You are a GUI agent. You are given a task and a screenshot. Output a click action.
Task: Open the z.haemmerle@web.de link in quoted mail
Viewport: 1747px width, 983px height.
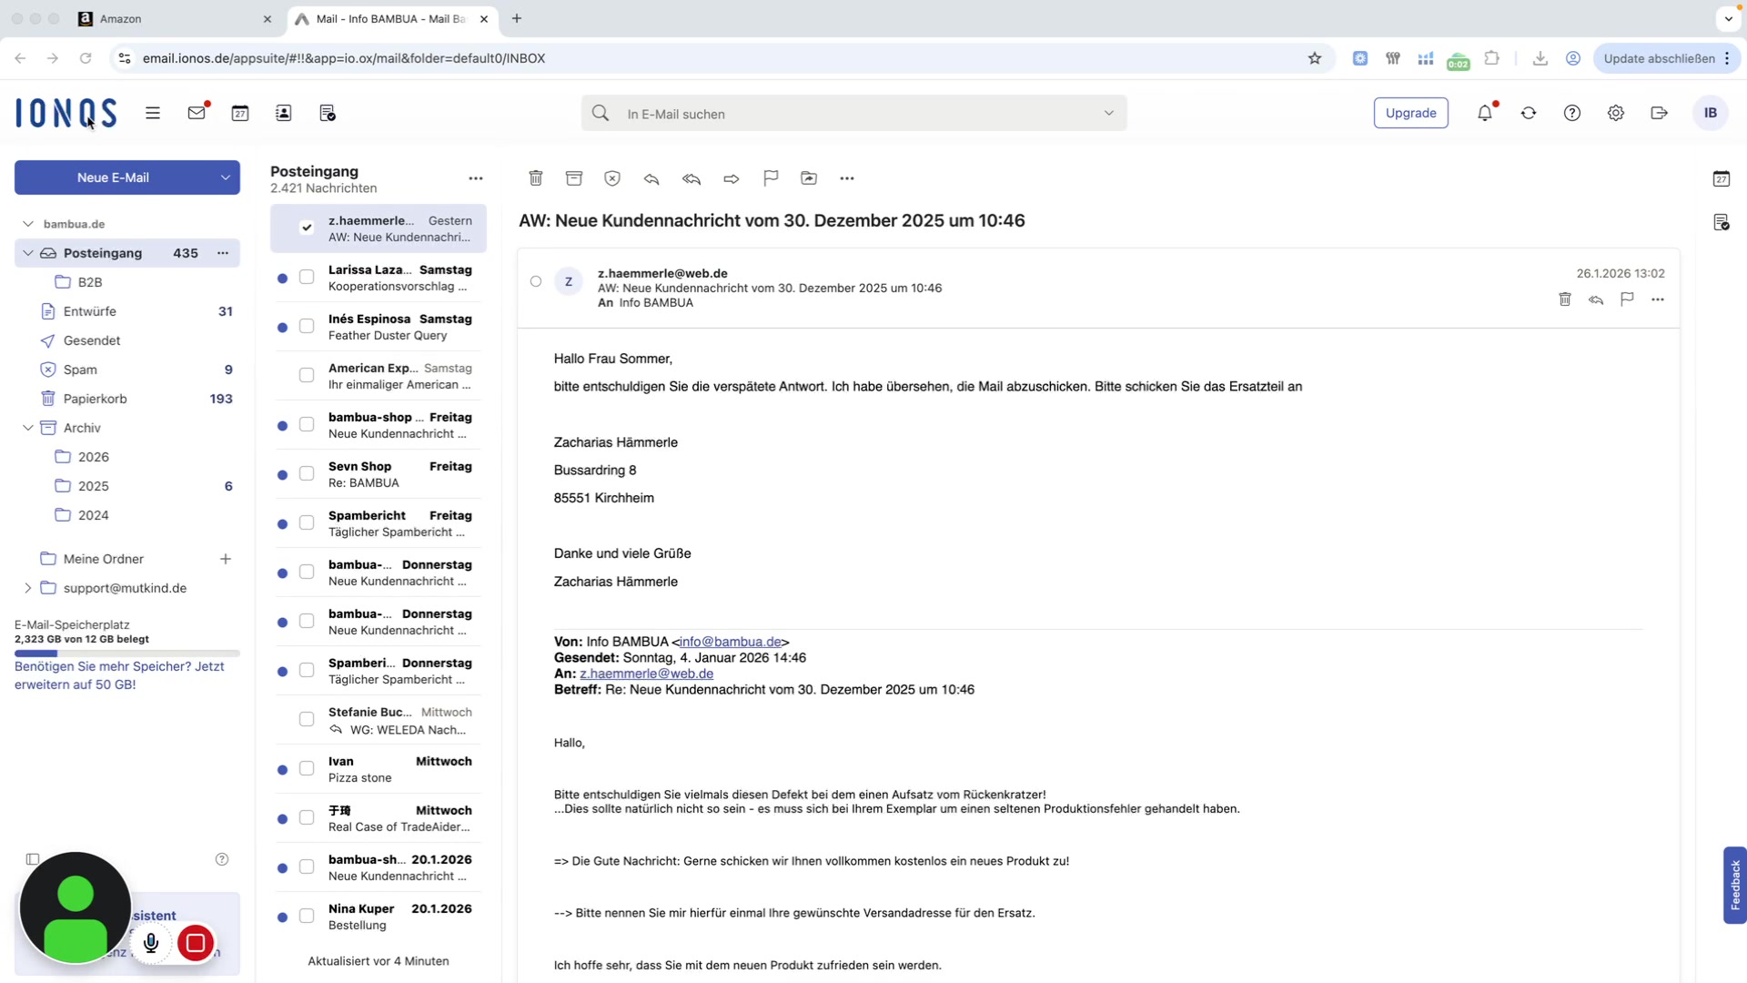[646, 674]
